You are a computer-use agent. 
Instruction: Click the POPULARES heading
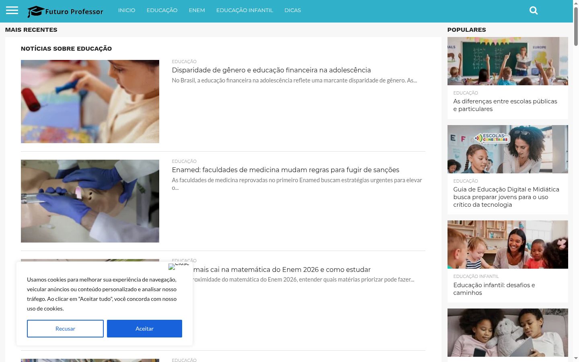point(466,30)
